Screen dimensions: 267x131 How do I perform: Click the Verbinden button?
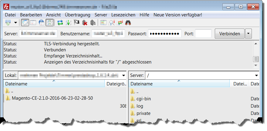[230, 33]
